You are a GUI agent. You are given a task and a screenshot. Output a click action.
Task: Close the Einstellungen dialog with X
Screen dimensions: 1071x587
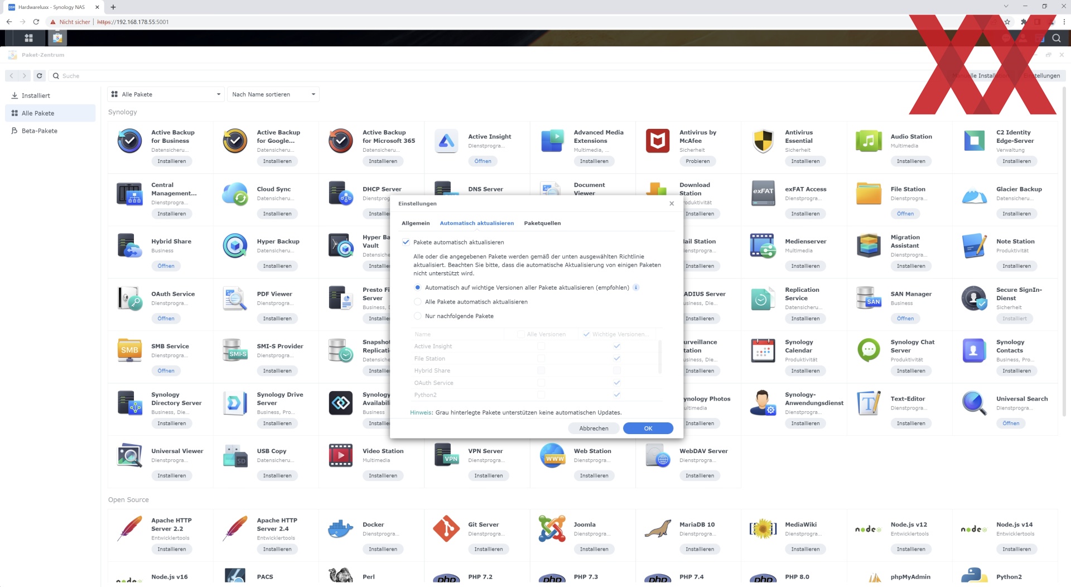point(672,204)
